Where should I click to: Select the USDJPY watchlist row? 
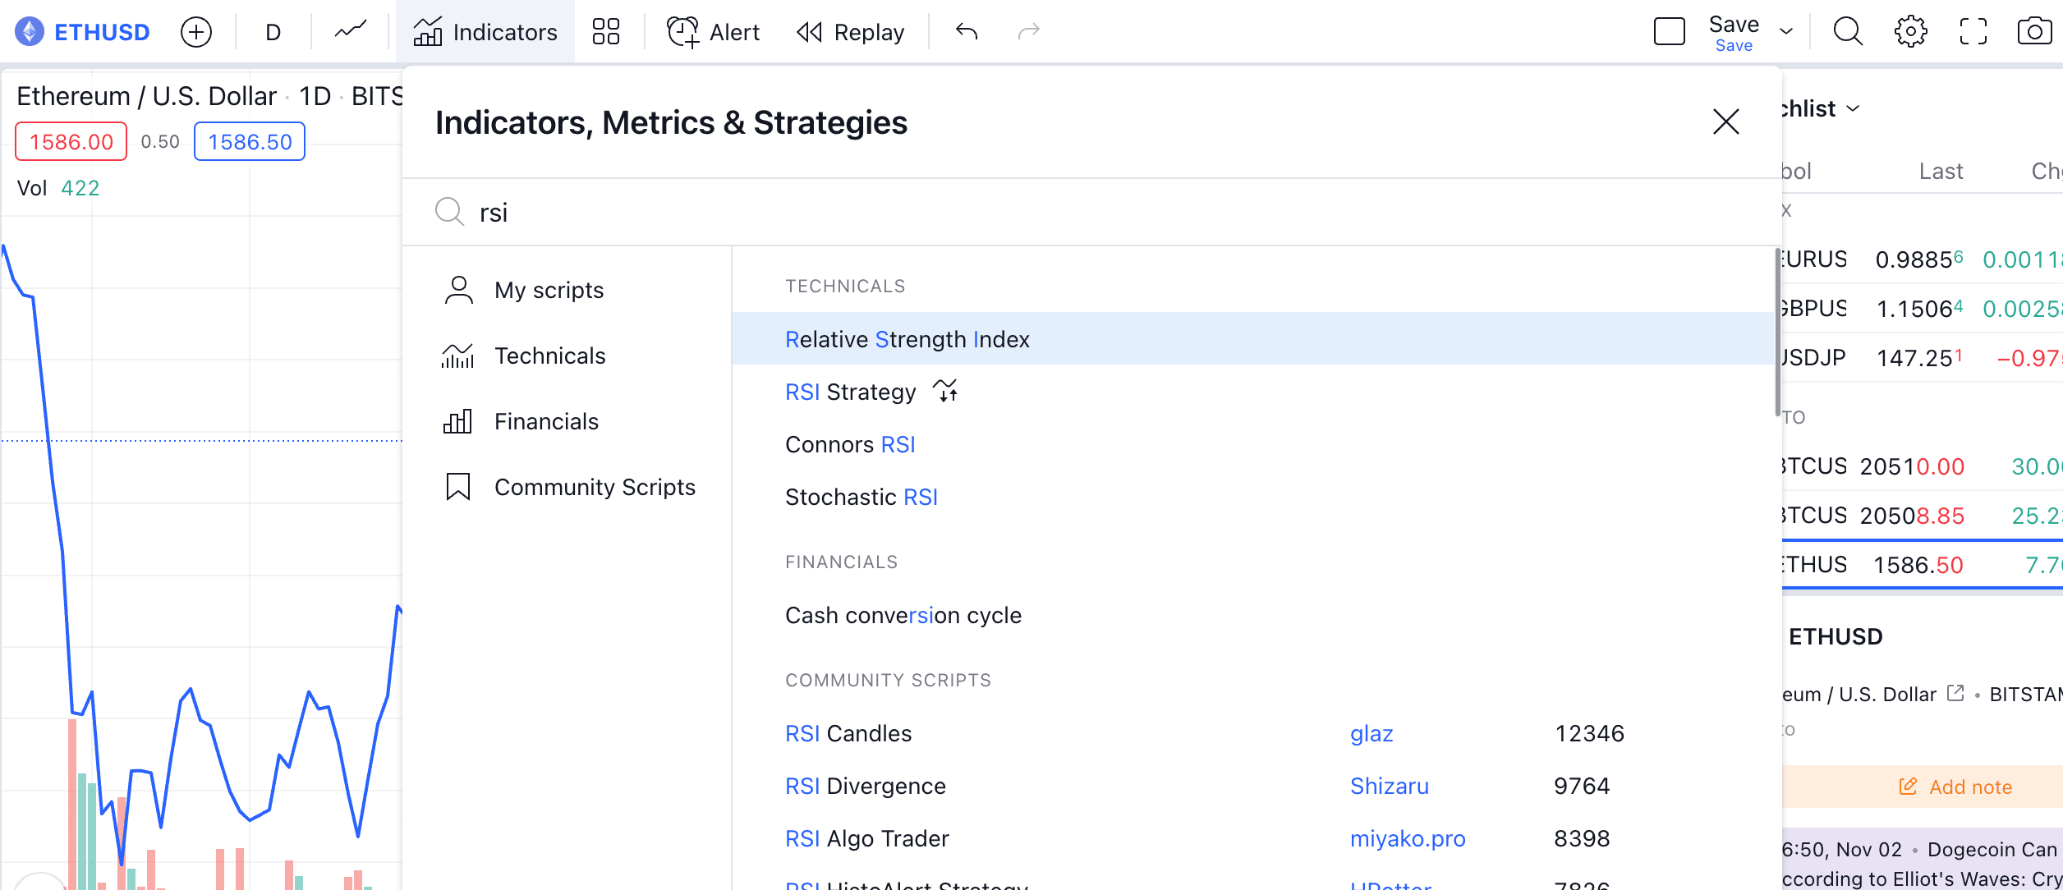coord(1922,358)
